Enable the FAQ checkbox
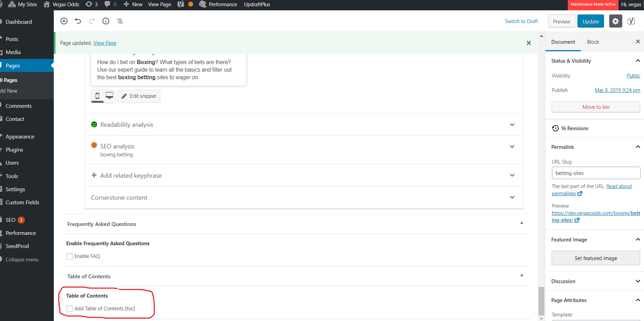This screenshot has height=321, width=644. (x=70, y=256)
